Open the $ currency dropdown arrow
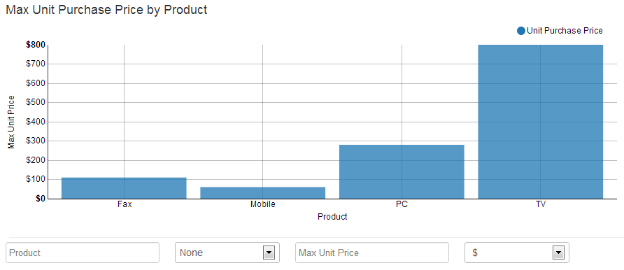The image size is (624, 270). (x=558, y=253)
